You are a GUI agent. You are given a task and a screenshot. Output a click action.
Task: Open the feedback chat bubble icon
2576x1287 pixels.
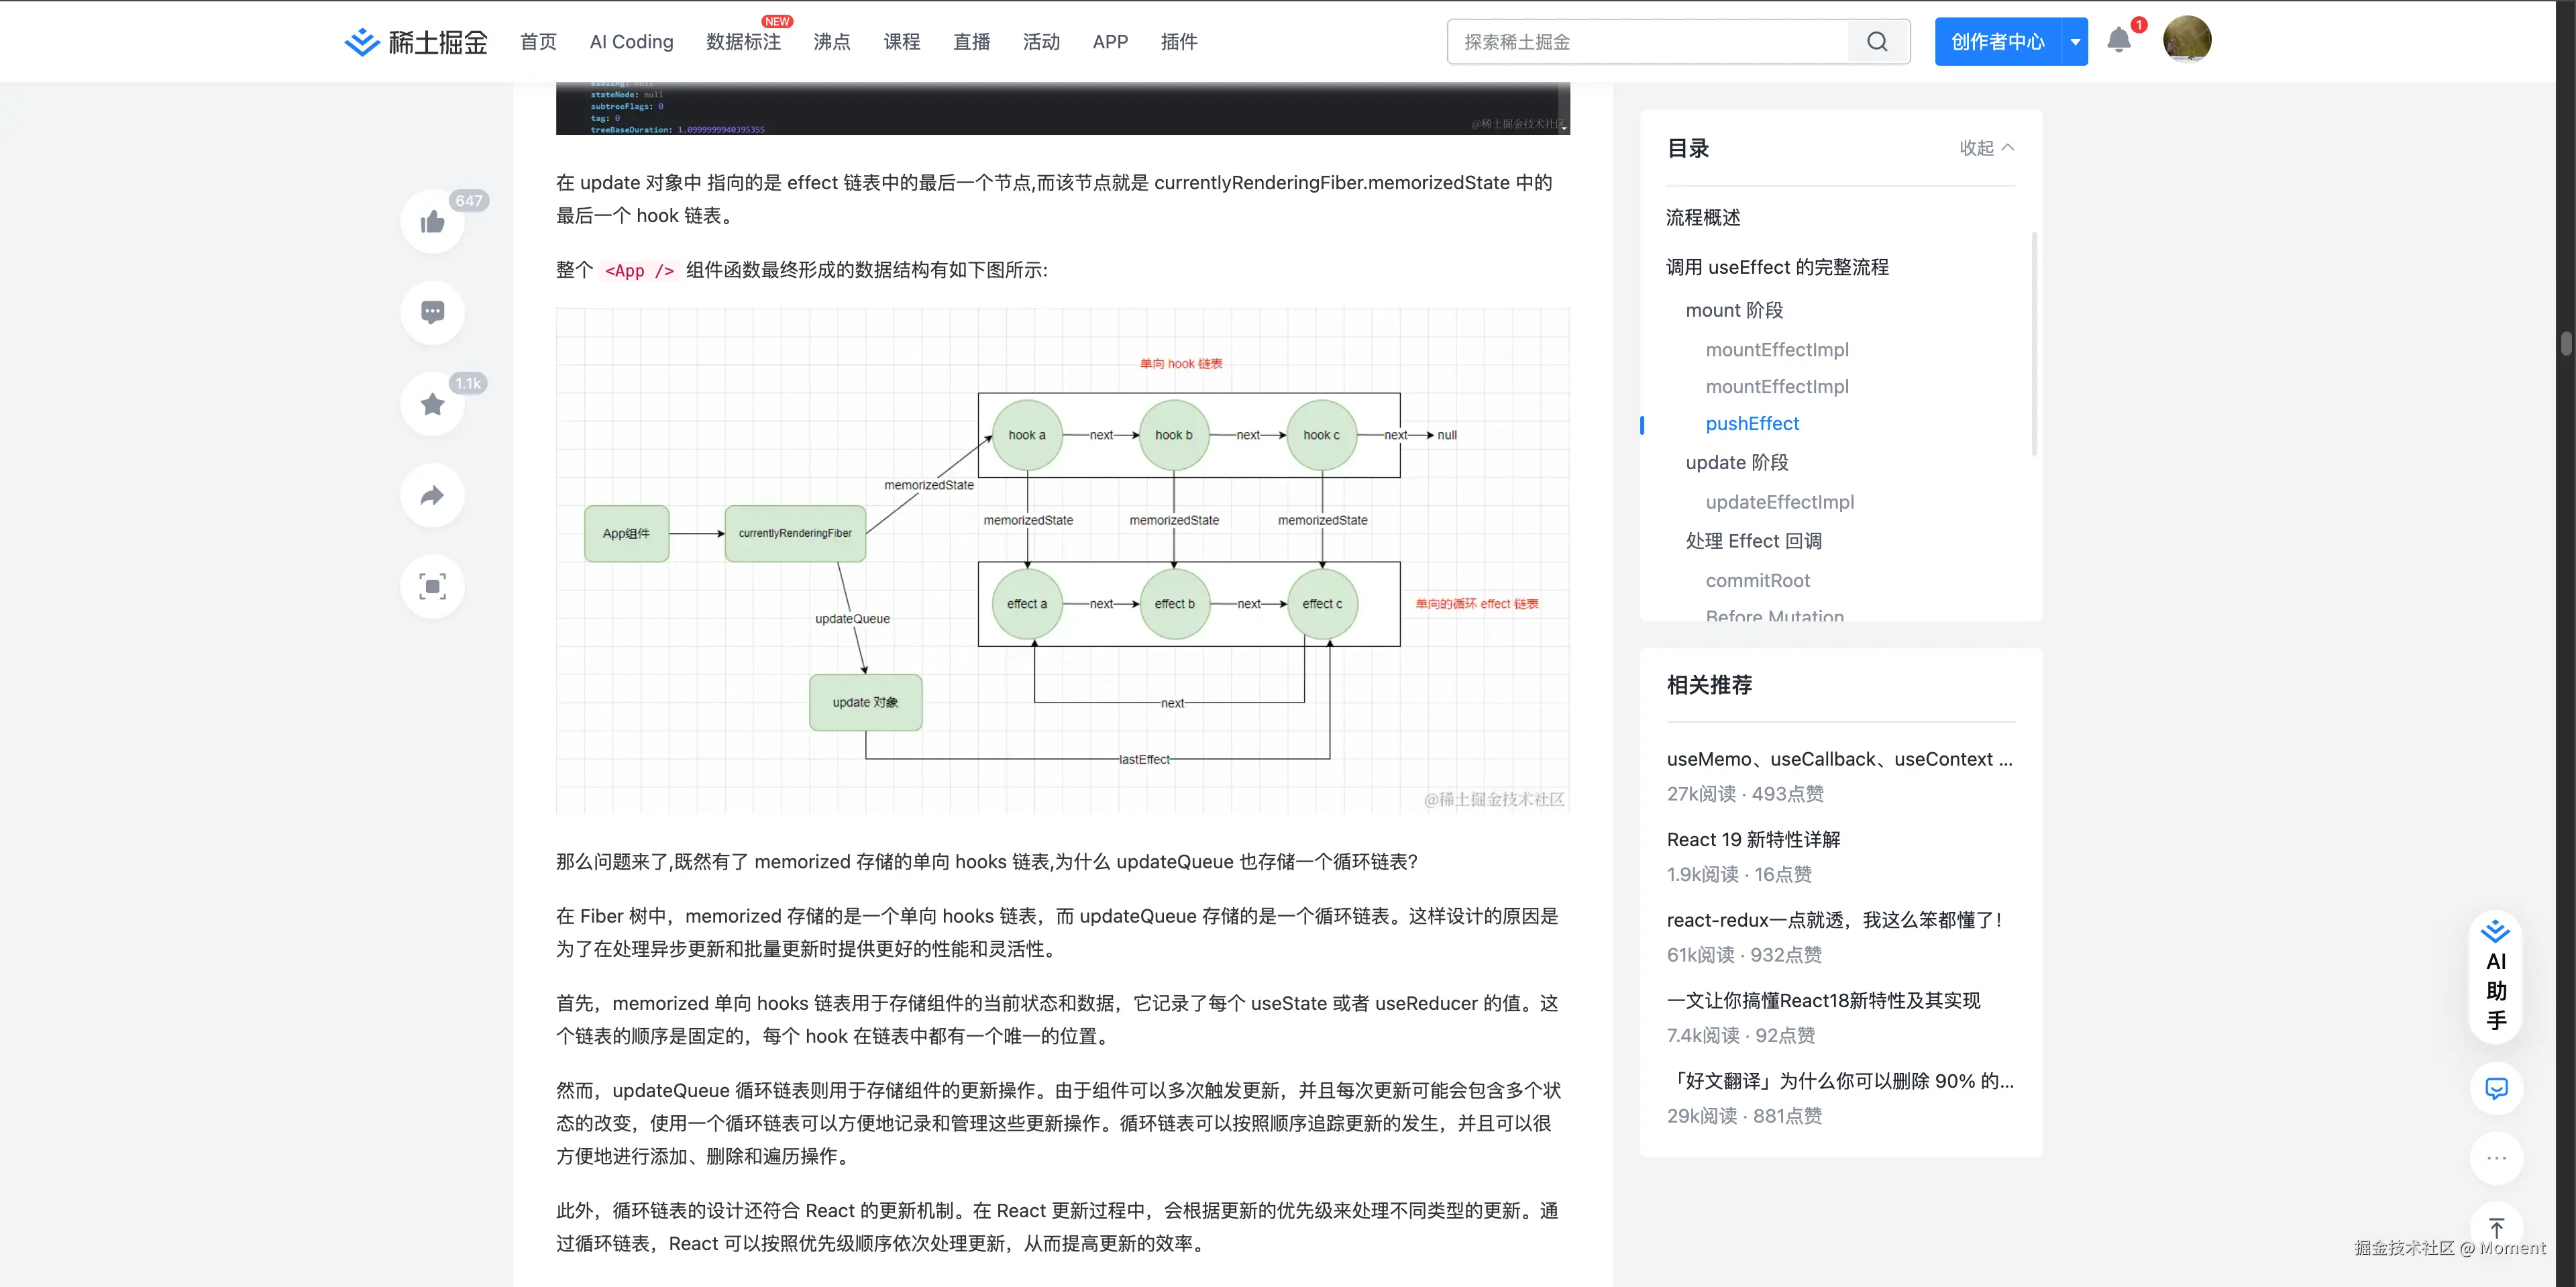pos(2497,1089)
